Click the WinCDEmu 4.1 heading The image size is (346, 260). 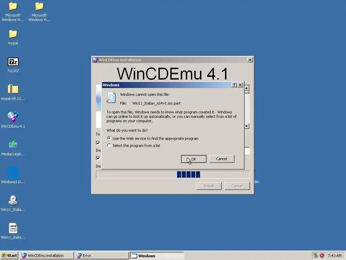(173, 73)
